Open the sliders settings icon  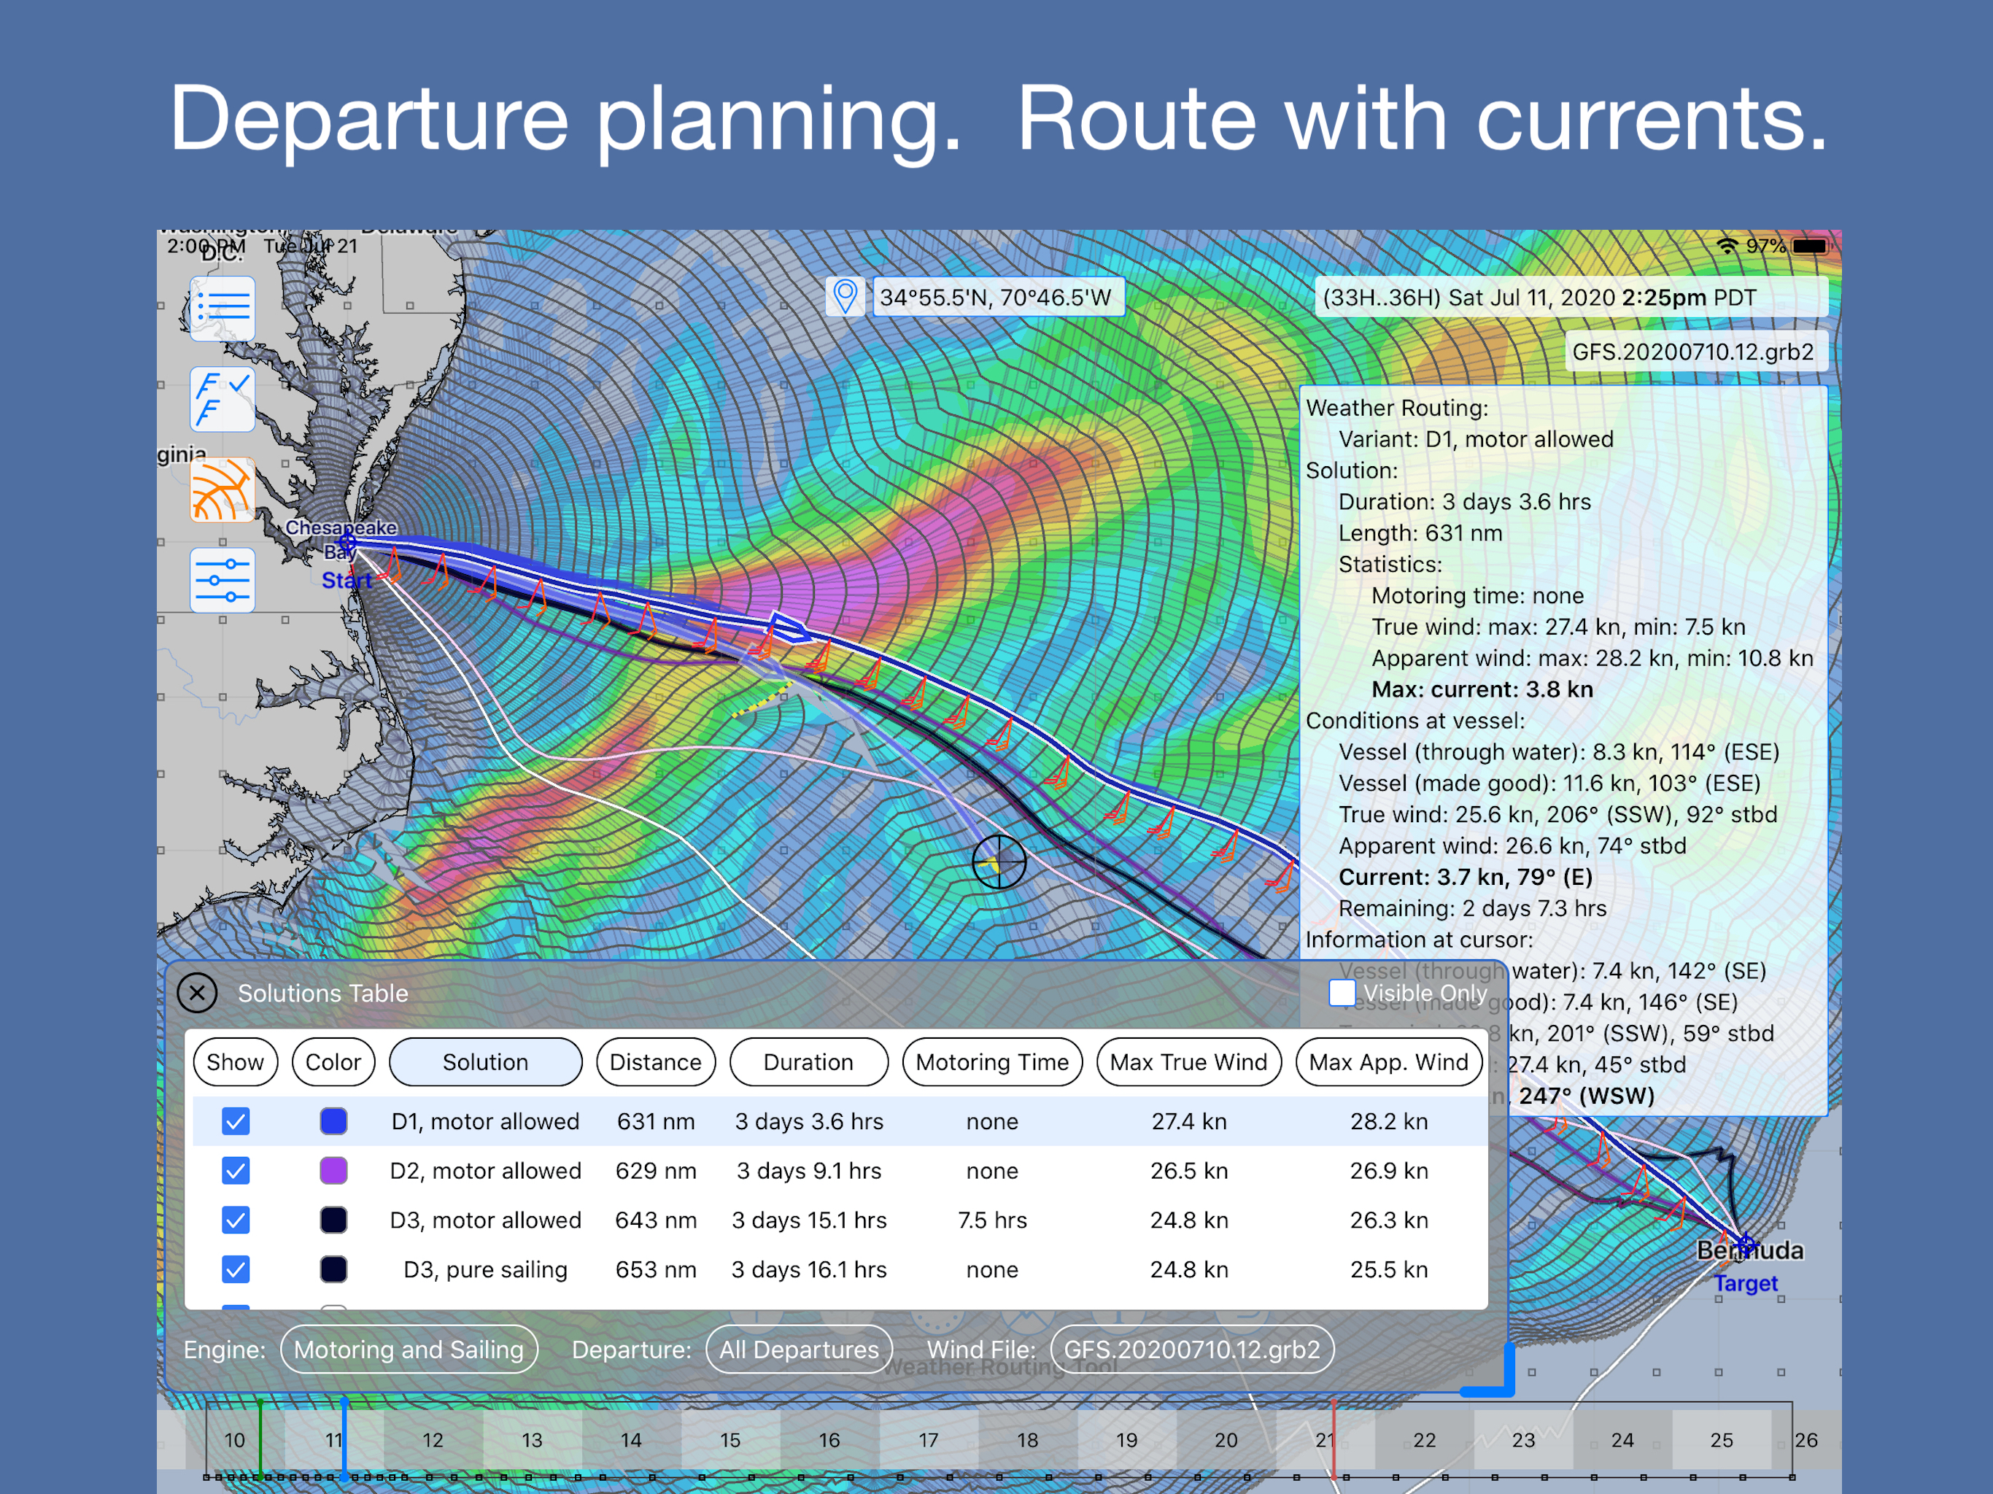(222, 579)
